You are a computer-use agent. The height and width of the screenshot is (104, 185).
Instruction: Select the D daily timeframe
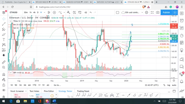[38, 13]
